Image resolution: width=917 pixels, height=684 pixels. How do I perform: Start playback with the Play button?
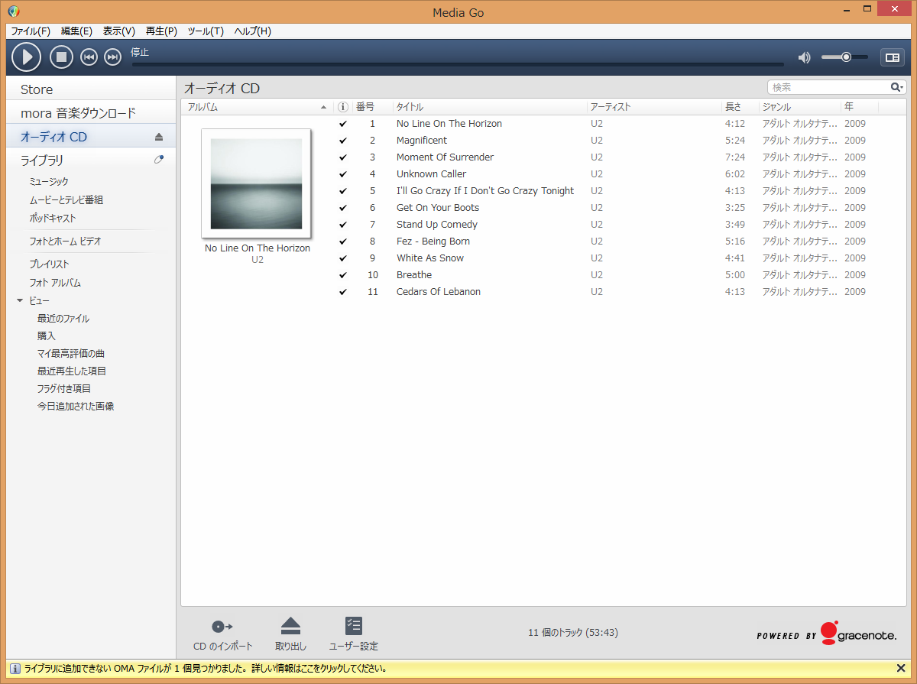click(27, 57)
